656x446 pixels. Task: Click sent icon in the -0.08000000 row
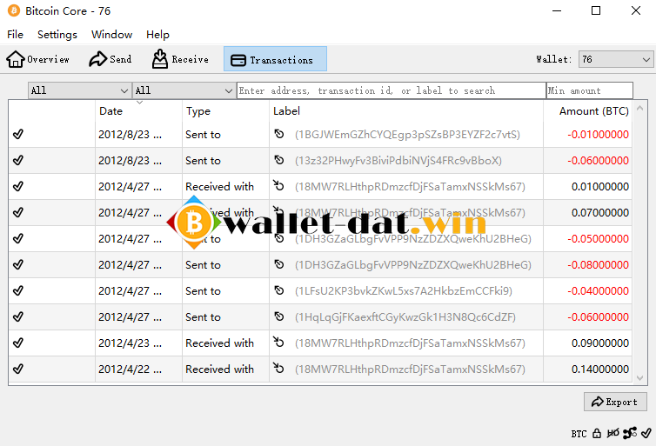279,264
